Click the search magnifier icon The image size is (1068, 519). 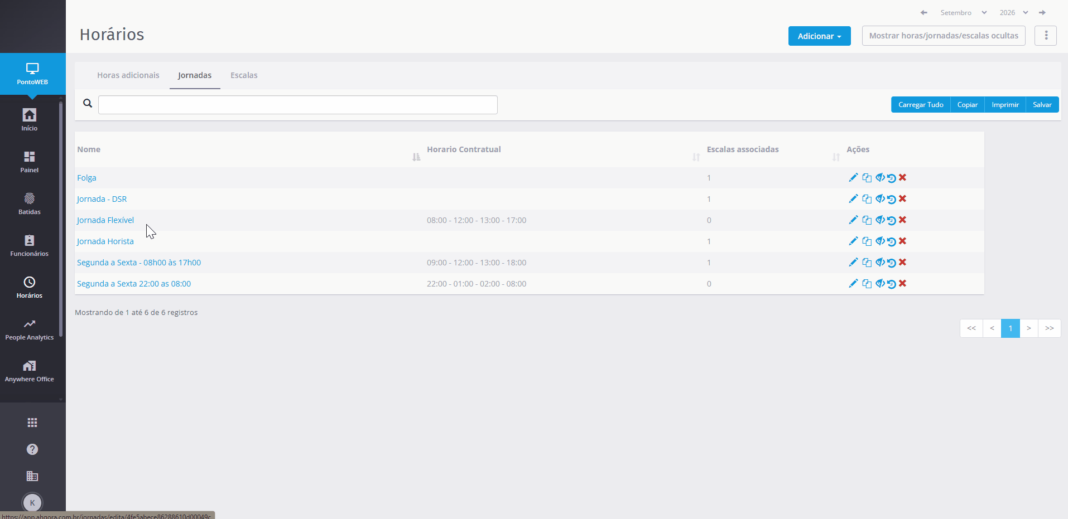(88, 103)
